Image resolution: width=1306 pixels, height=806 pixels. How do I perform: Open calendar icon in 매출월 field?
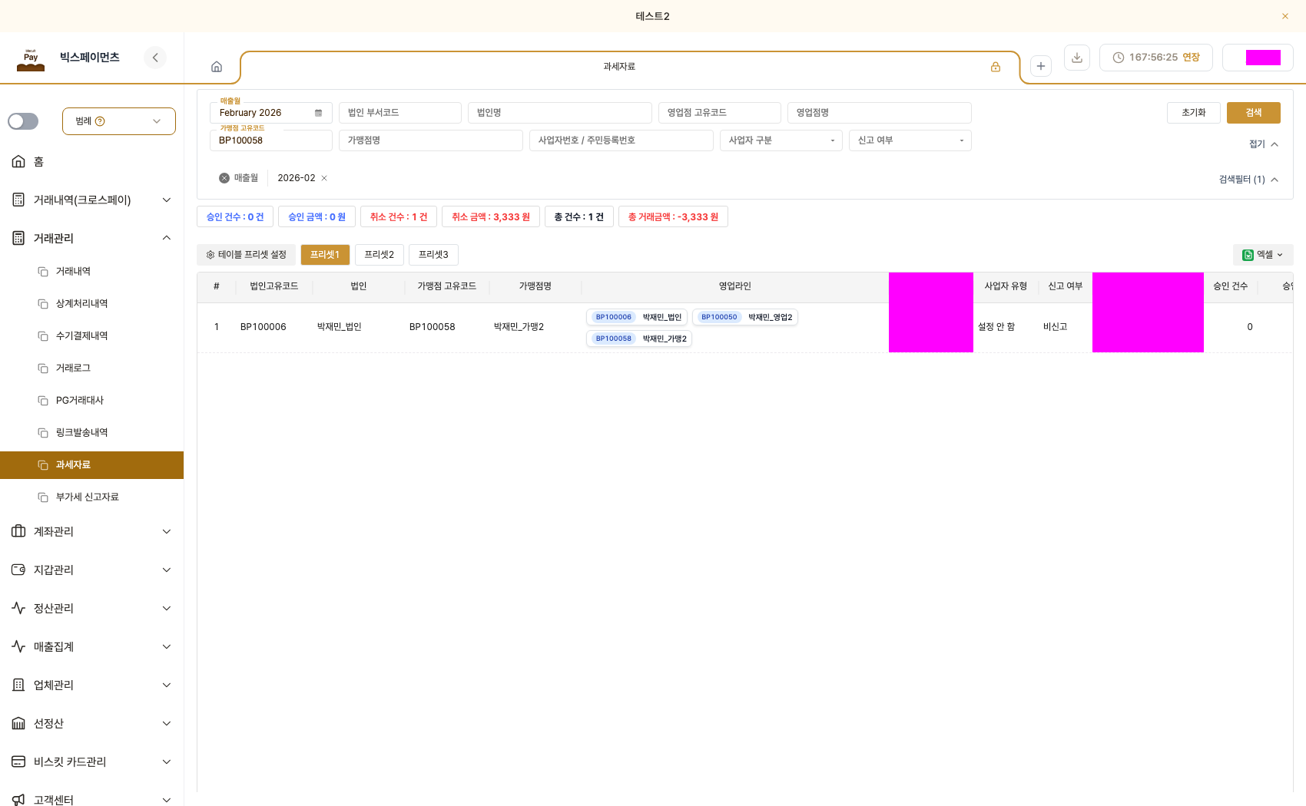click(318, 113)
